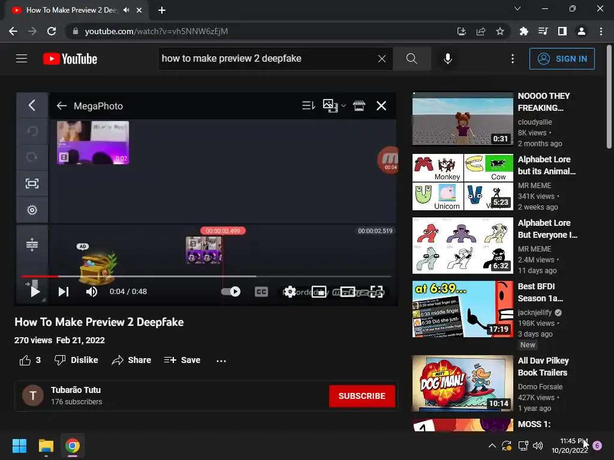Switch to theater mode
This screenshot has width=614, height=460.
348,292
